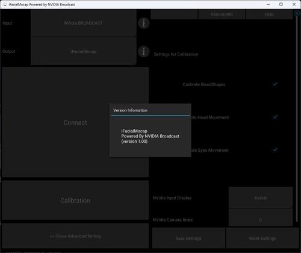Click the Save Settings button
This screenshot has height=253, width=301.
pyautogui.click(x=188, y=238)
